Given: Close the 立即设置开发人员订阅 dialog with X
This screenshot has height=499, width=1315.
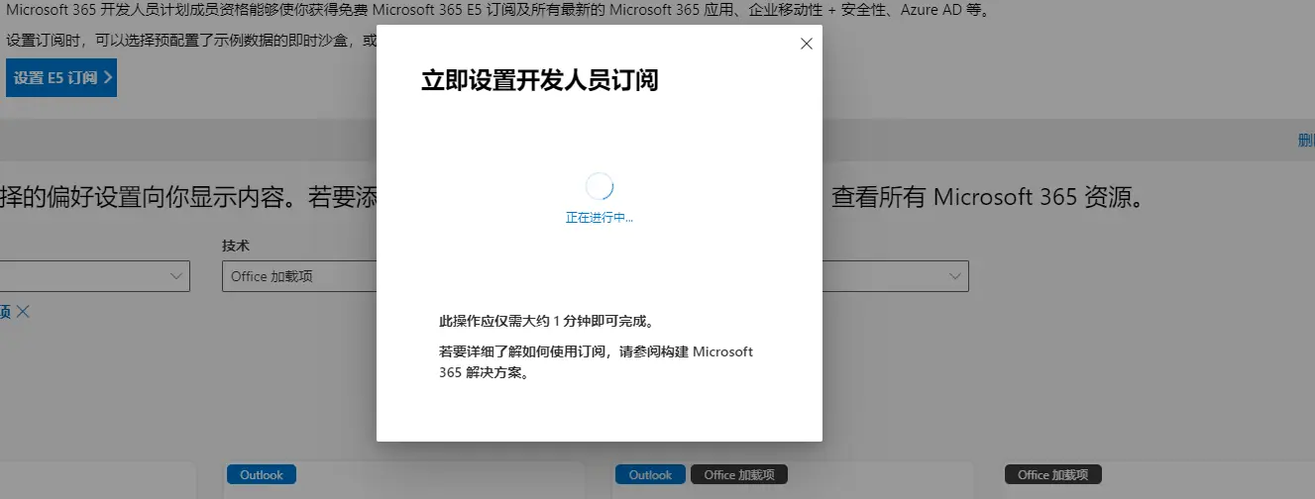Looking at the screenshot, I should coord(806,44).
